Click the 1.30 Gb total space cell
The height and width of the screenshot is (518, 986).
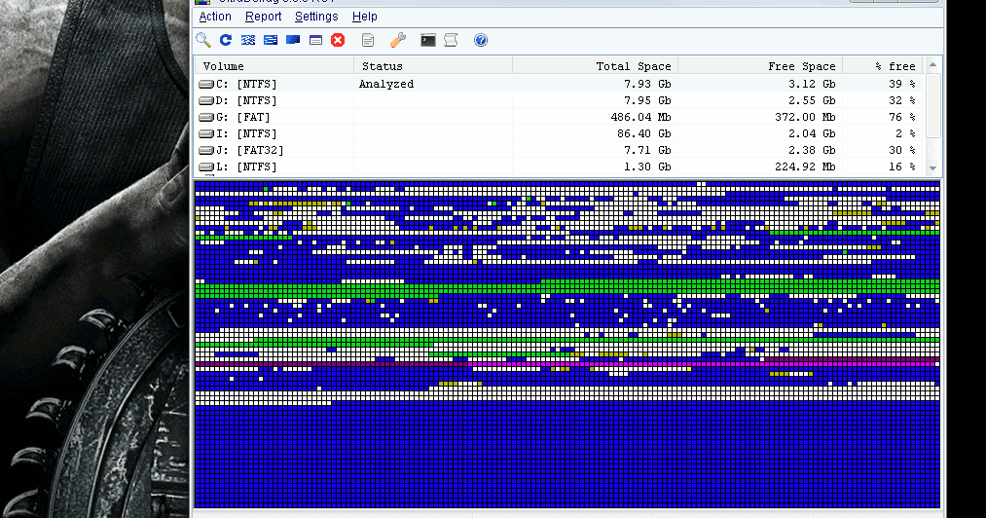coord(647,166)
